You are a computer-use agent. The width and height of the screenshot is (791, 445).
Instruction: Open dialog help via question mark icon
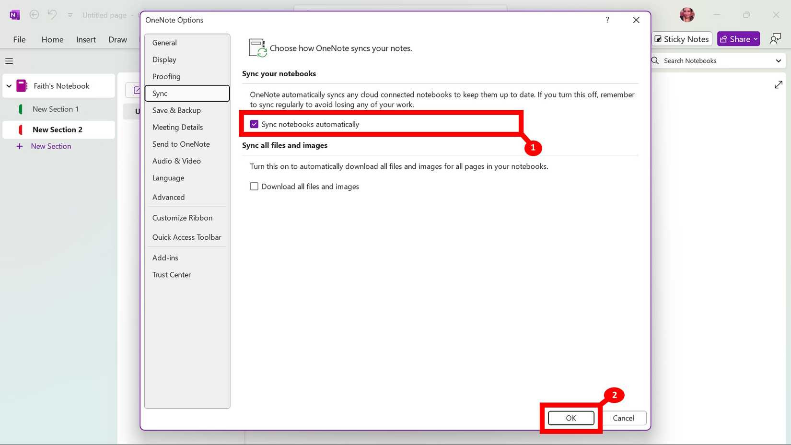point(607,20)
